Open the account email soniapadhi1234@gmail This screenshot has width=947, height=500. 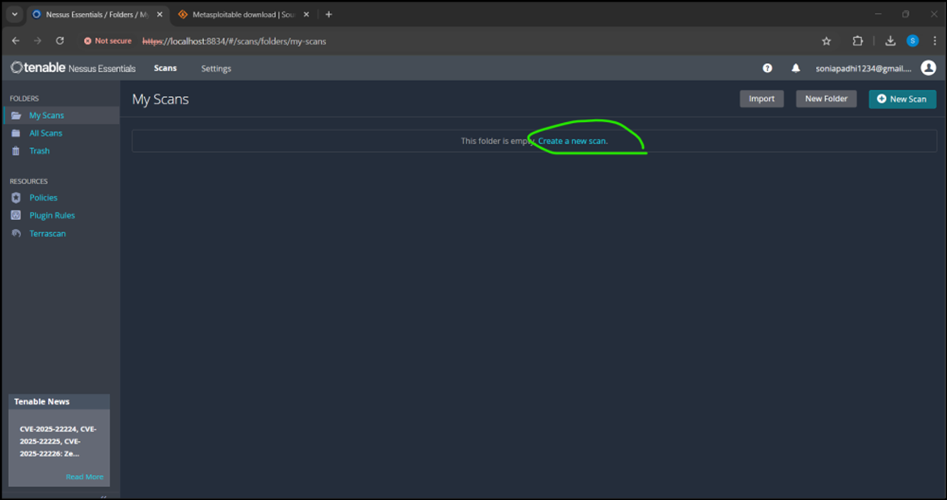[864, 68]
